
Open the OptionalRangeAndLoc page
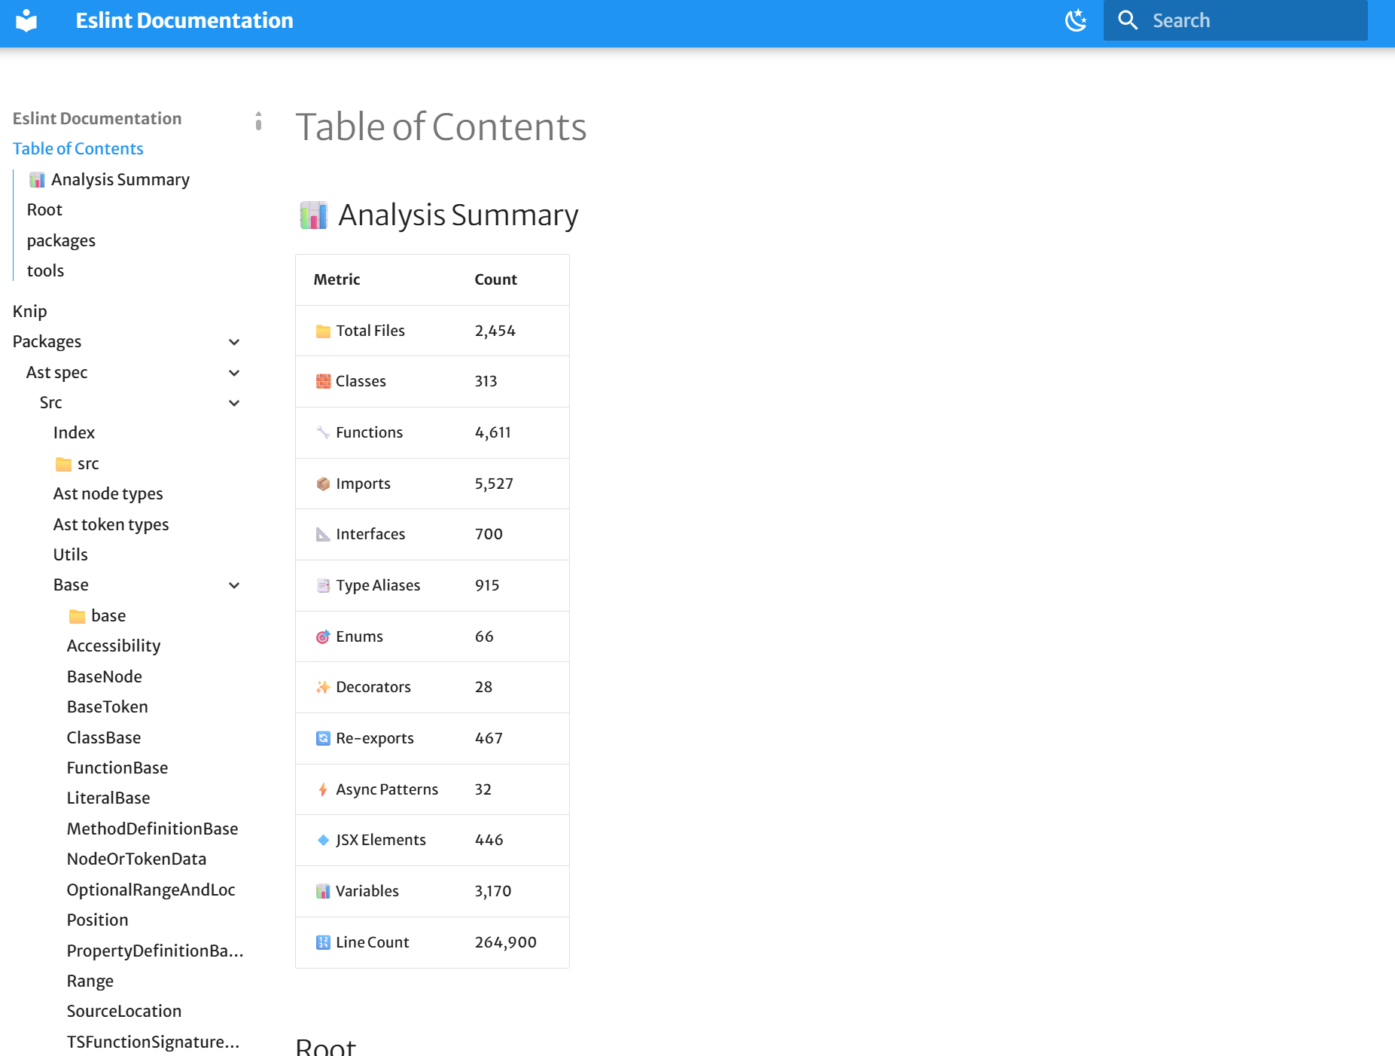point(151,890)
